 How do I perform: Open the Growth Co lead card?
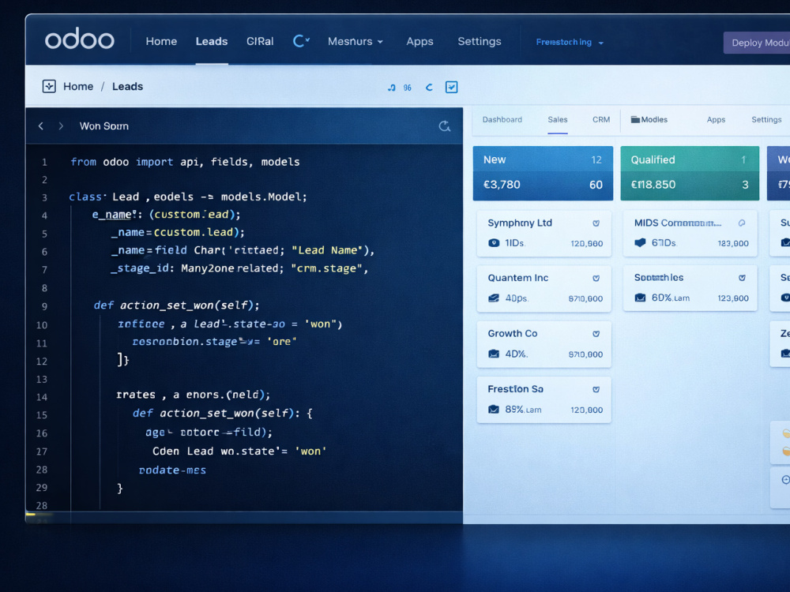544,344
